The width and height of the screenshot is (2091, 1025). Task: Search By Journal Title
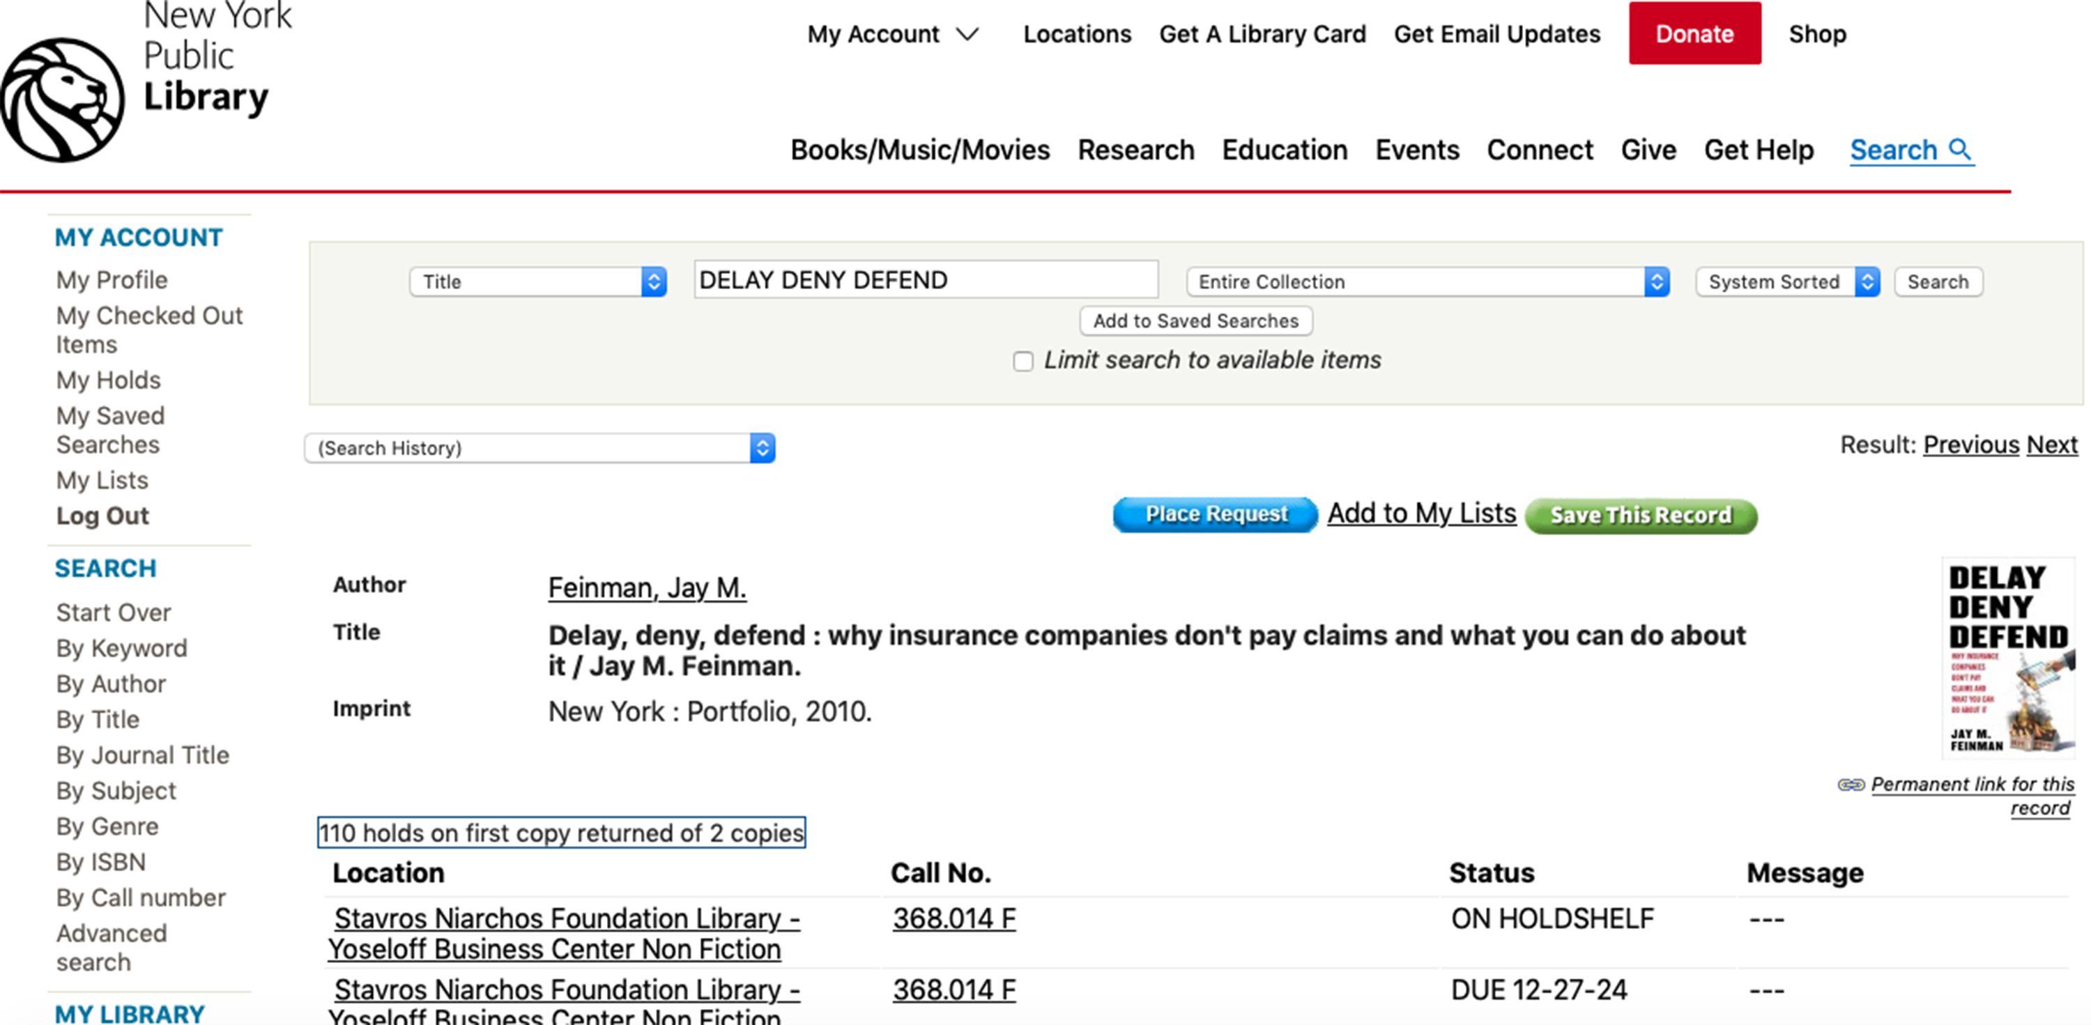(x=143, y=755)
